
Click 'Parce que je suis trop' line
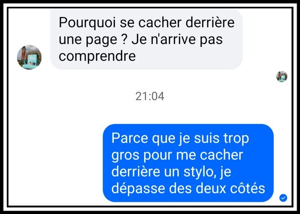coord(180,139)
